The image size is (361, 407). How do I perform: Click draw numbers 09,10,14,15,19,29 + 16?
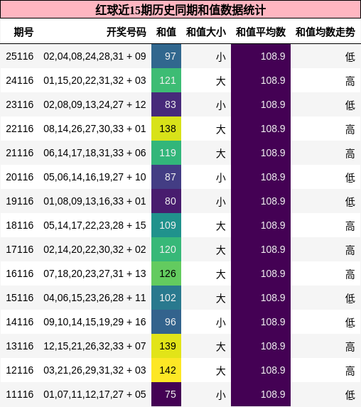(95, 322)
